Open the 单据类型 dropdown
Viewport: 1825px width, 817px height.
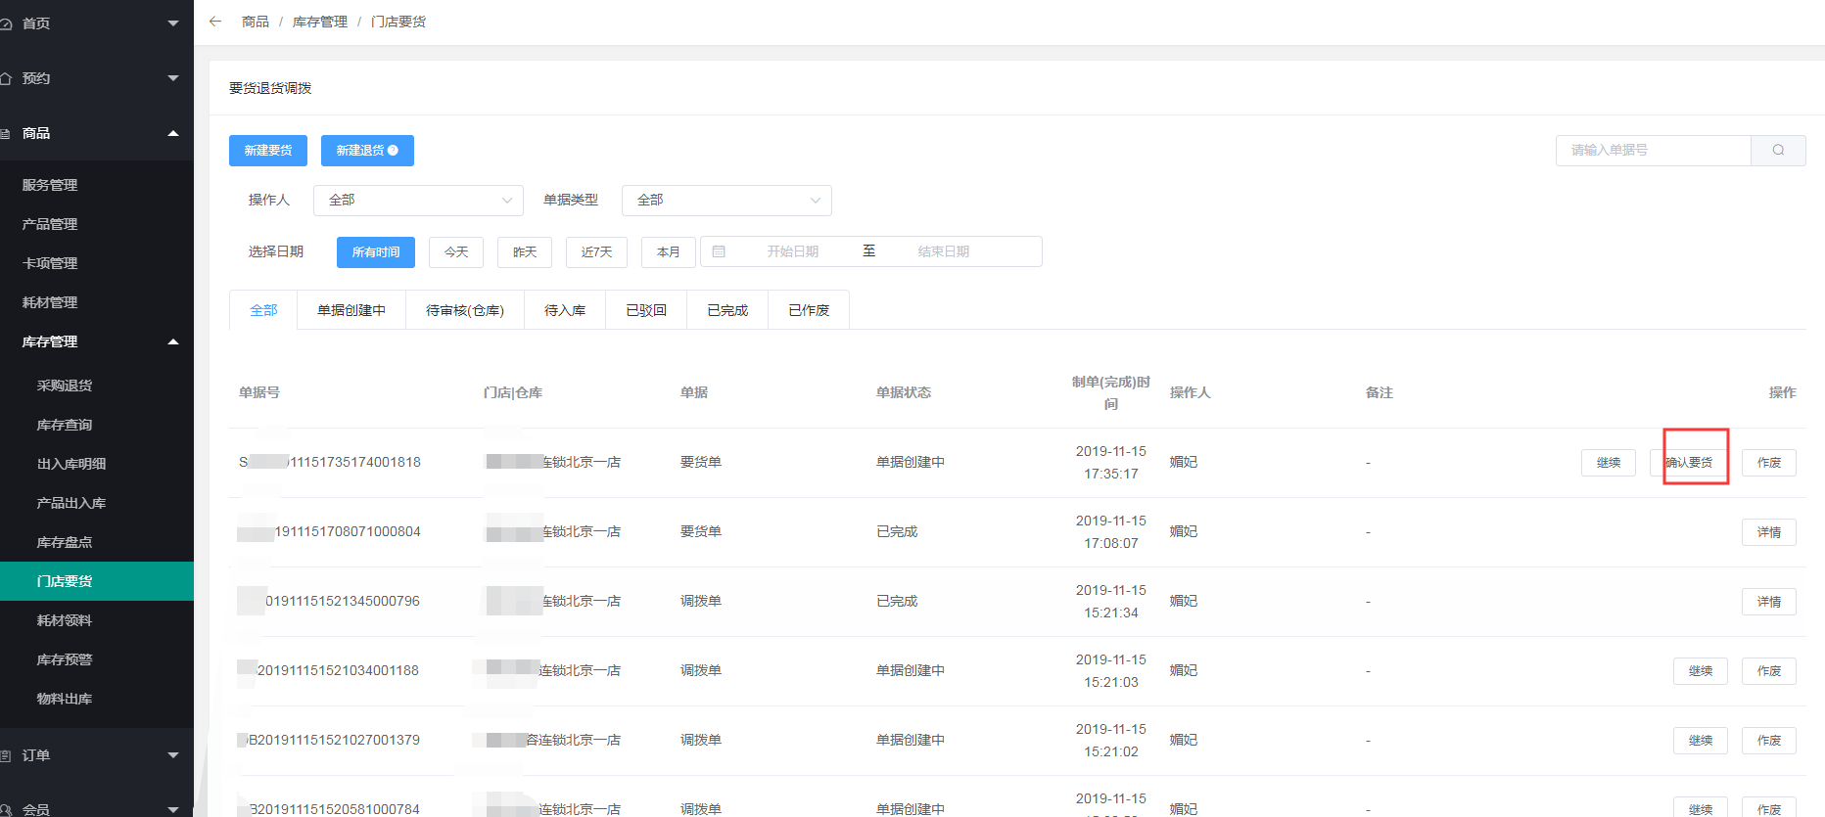click(726, 200)
